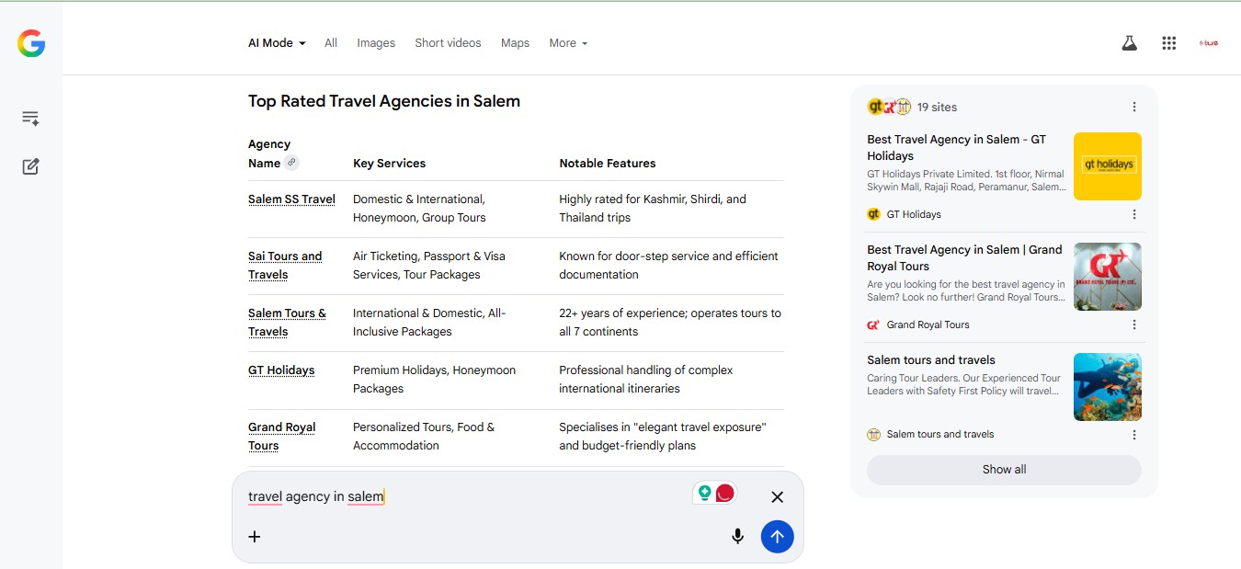1241x569 pixels.
Task: Click the green extension icon in search box
Action: click(705, 494)
